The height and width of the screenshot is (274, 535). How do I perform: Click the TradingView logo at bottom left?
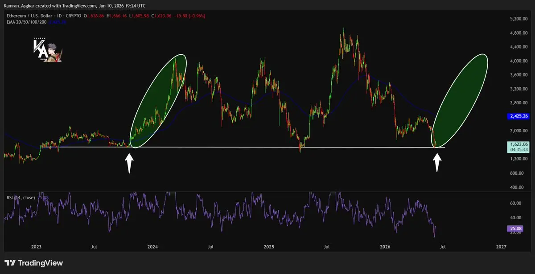click(34, 263)
